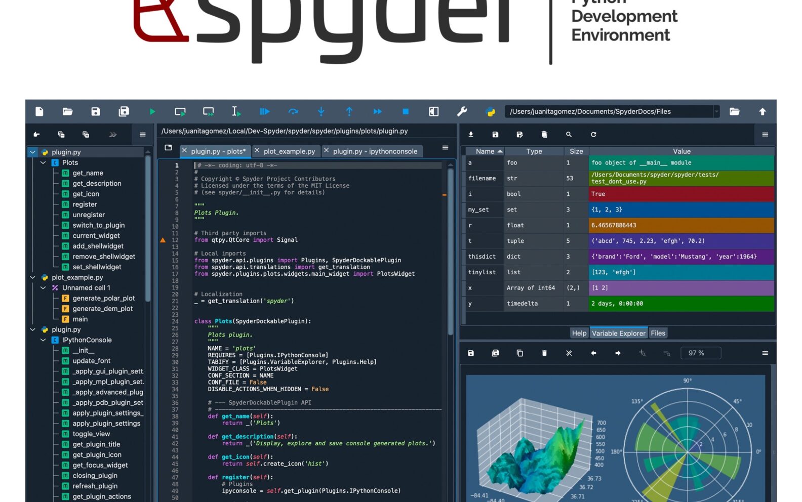Stop debugging with the square icon
Screen dimensions: 802x502
point(405,112)
